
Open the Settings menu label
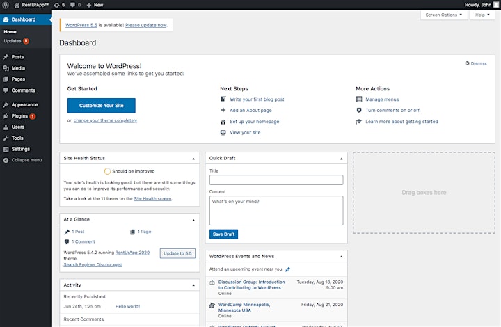(x=20, y=149)
